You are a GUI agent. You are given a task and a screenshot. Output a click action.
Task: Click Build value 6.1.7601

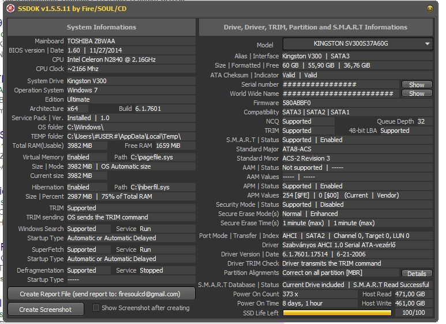tap(148, 109)
